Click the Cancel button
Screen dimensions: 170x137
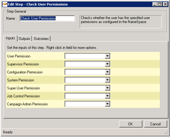(156, 124)
